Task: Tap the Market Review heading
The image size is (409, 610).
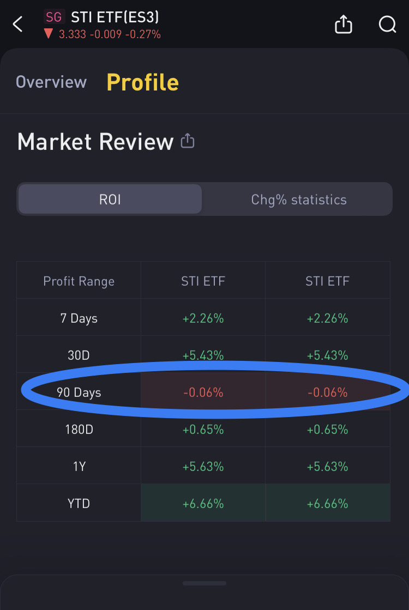Action: 95,142
